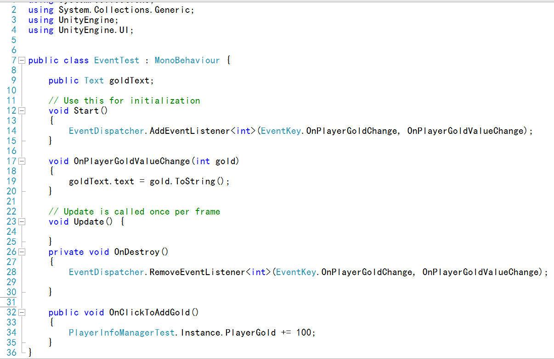Screen dimensions: 554x359
Task: Click 'using UnityEngine;' on line 3
Action: coord(73,20)
